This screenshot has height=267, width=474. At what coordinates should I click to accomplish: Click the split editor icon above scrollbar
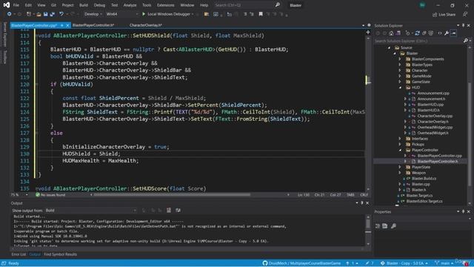tap(368, 32)
